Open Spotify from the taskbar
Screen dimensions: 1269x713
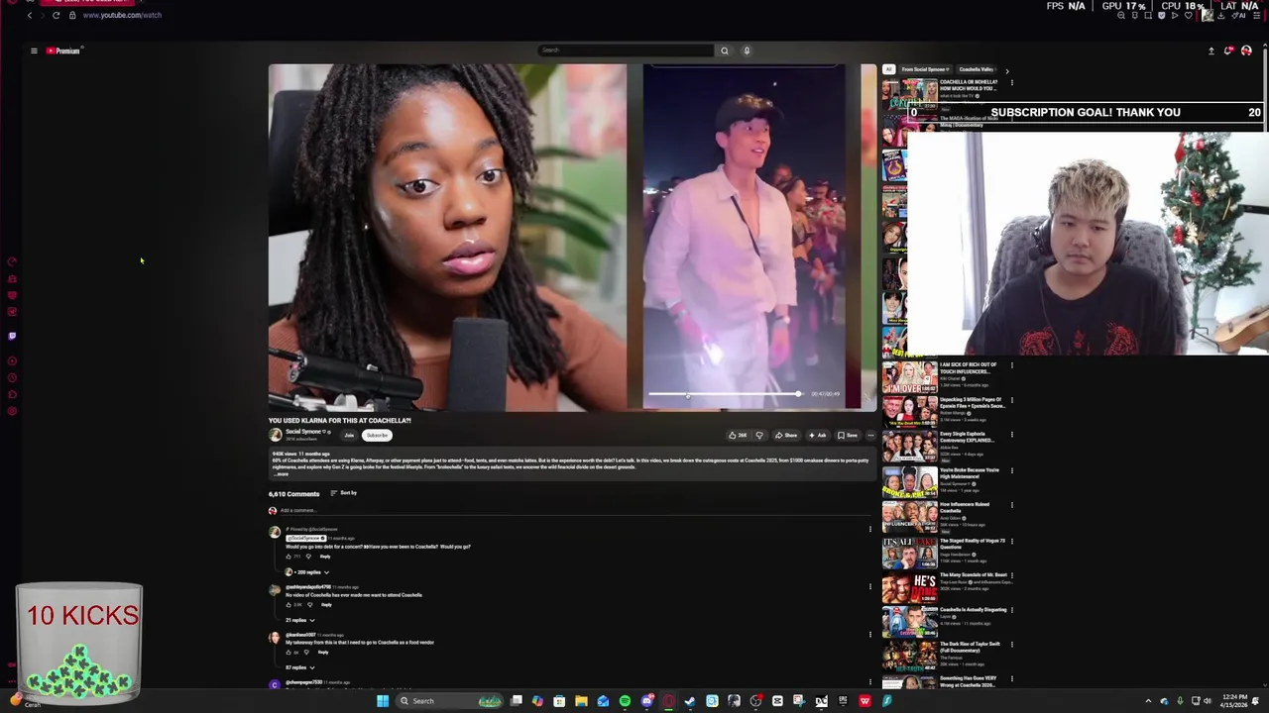click(x=625, y=701)
